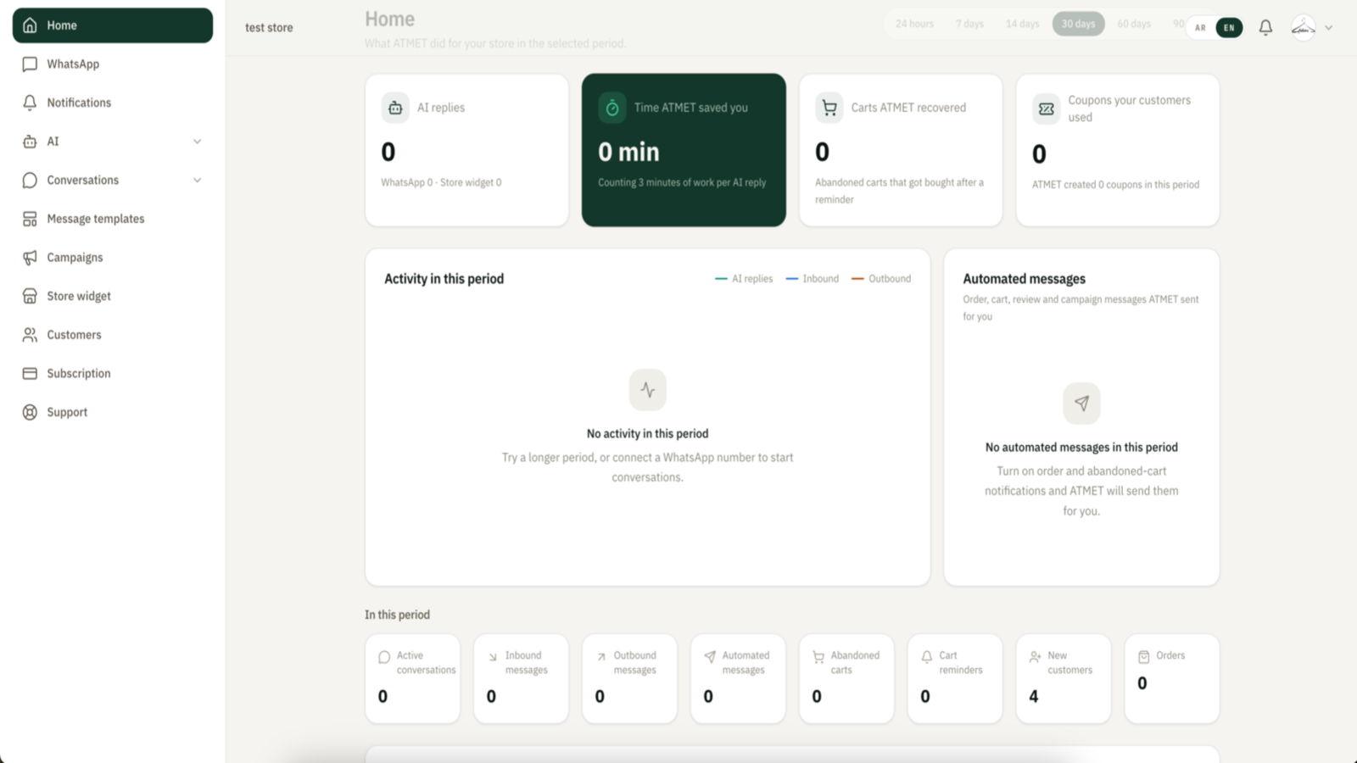Image resolution: width=1357 pixels, height=763 pixels.
Task: Click the 'In this period' section label
Action: coord(398,615)
